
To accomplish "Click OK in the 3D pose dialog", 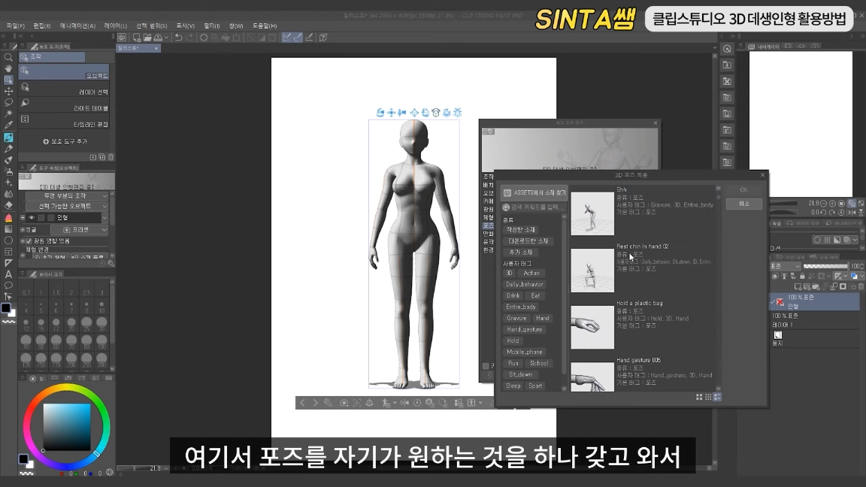I will (x=743, y=190).
